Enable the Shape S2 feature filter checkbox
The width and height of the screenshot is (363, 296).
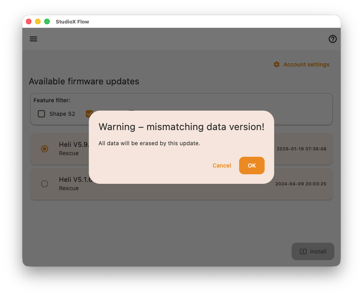41,114
